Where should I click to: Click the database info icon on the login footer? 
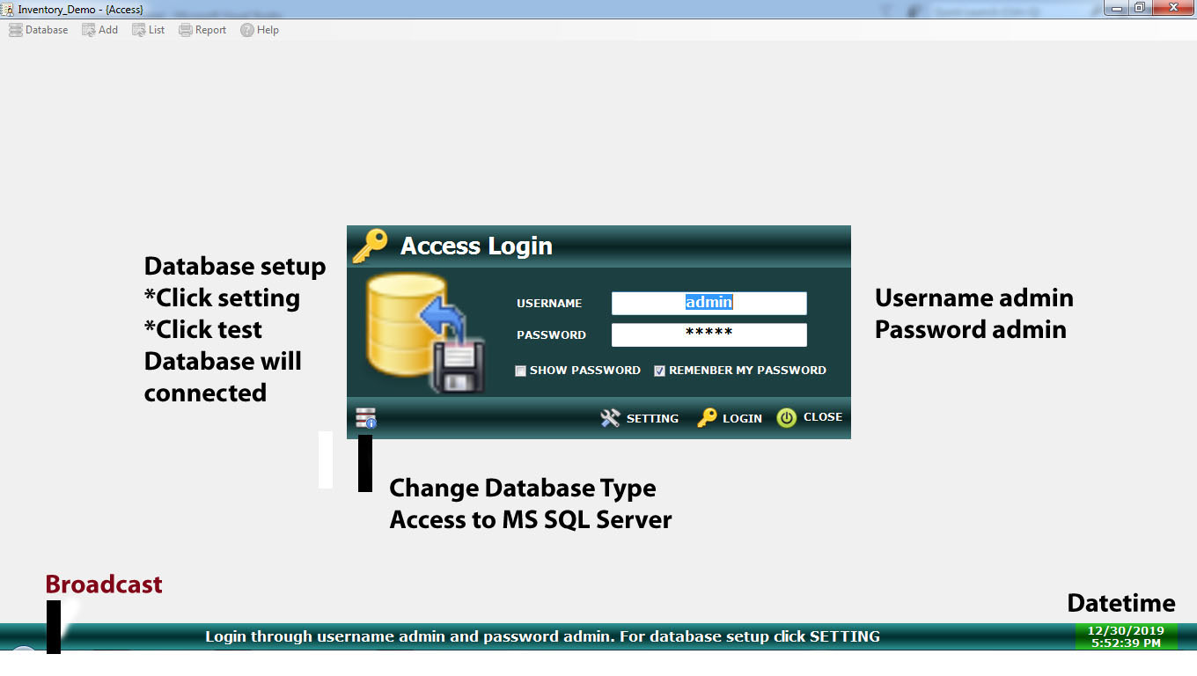point(365,417)
